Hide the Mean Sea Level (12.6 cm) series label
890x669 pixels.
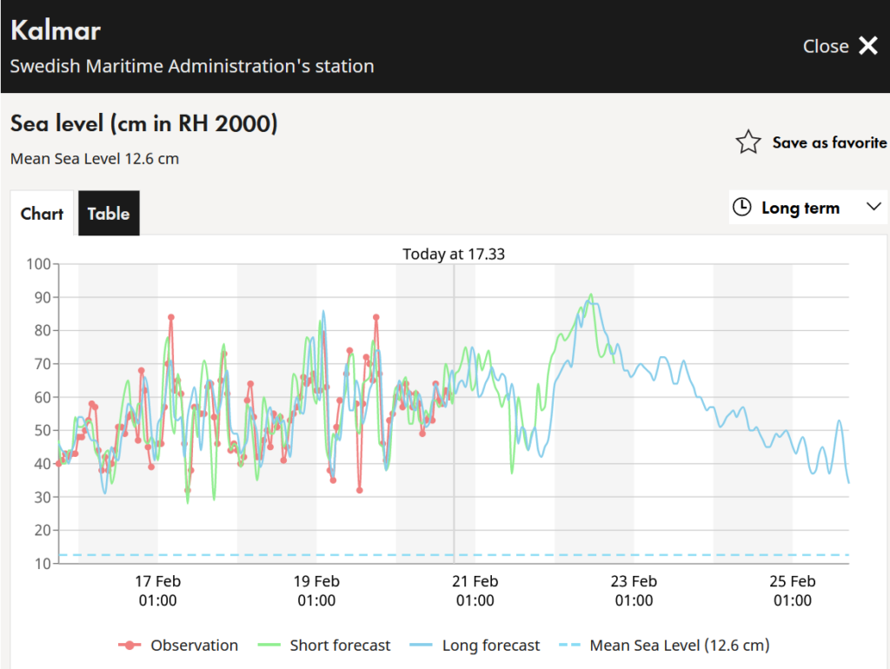tap(680, 646)
